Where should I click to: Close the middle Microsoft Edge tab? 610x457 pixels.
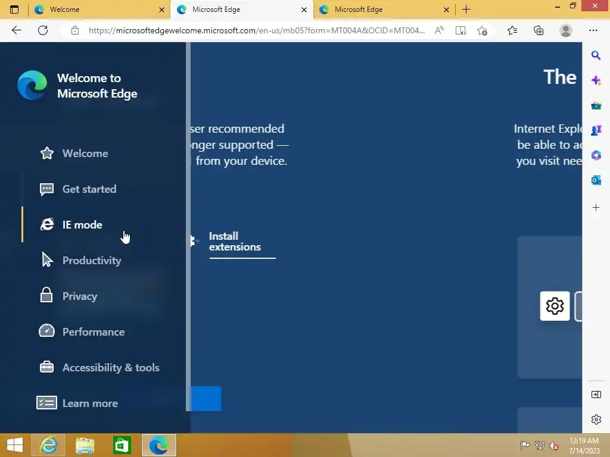[304, 10]
